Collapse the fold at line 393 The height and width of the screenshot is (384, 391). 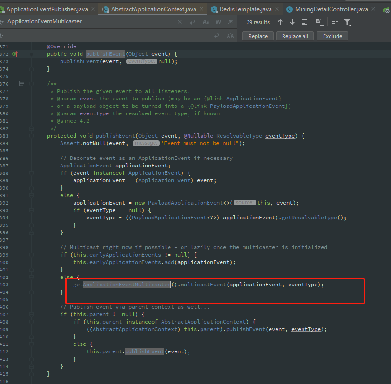(x=32, y=210)
